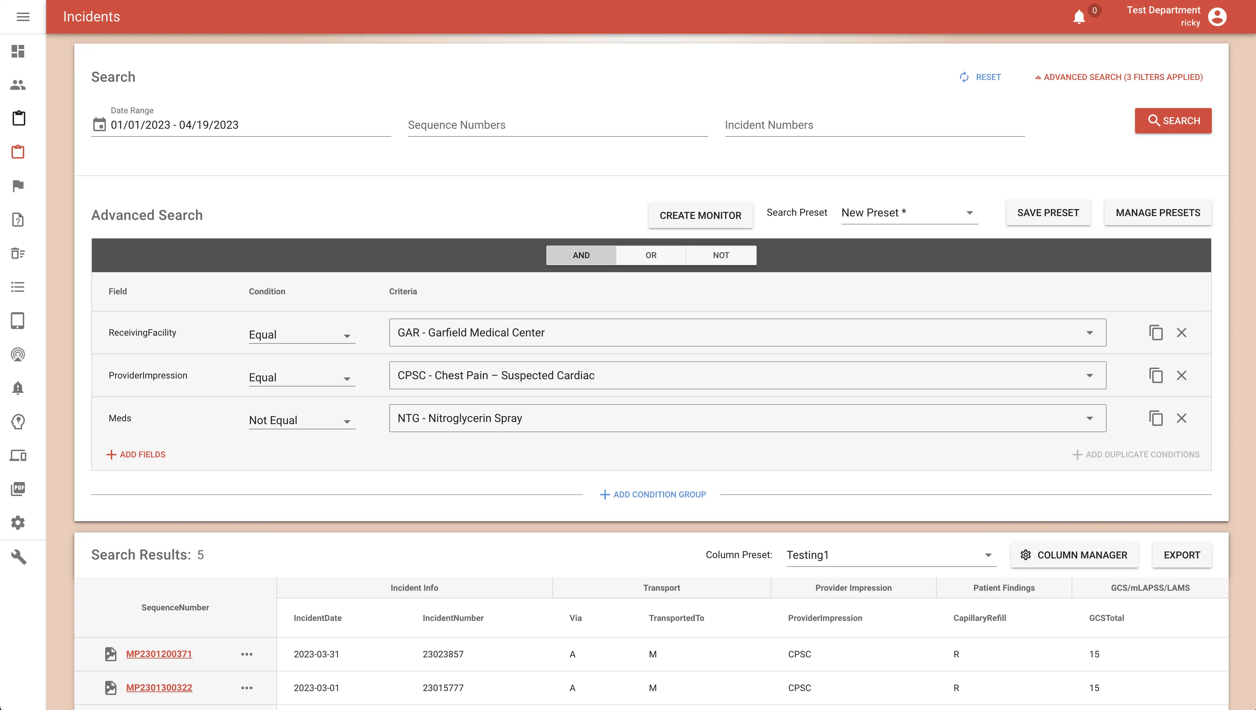Open report image icon for MP2301200371

click(111, 654)
